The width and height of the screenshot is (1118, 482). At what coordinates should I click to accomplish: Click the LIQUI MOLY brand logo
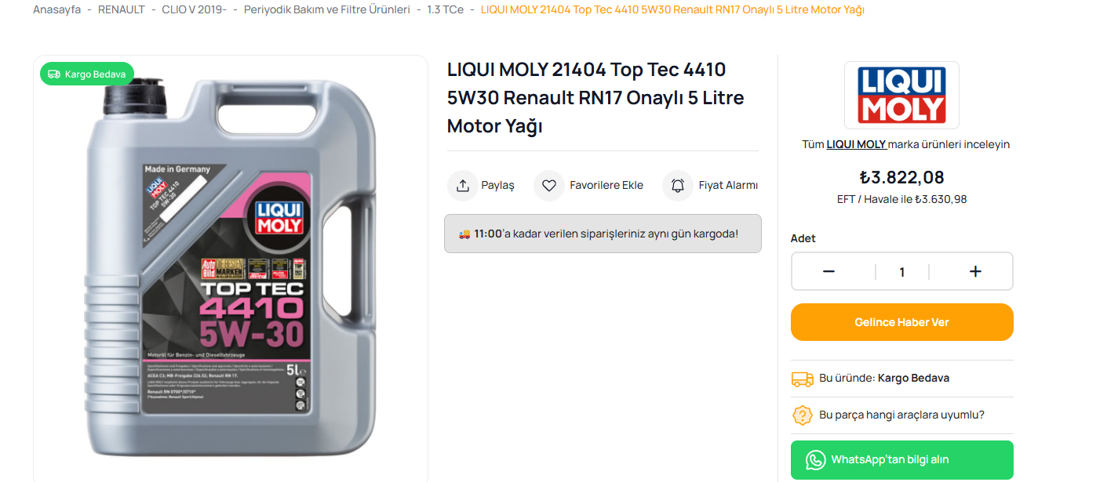pos(901,95)
